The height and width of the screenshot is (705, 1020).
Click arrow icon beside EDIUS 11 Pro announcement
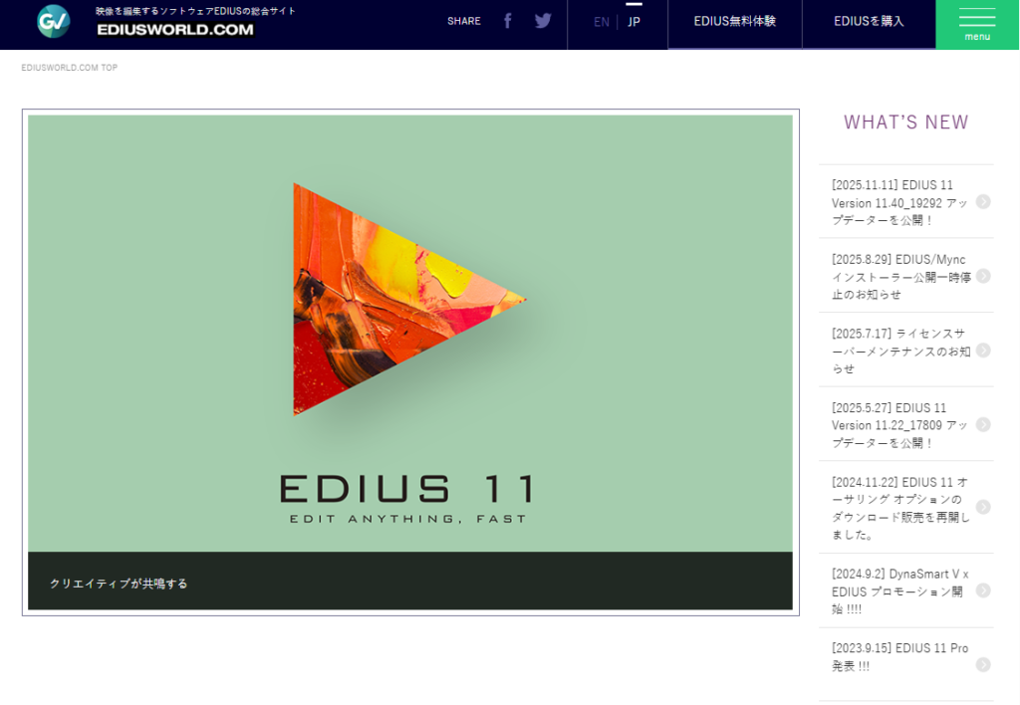tap(983, 665)
